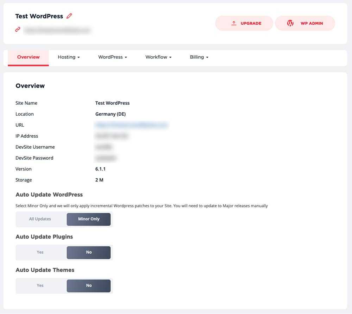Set Auto Update Themes to Yes
Viewport: 352px width, 314px height.
[x=40, y=285]
